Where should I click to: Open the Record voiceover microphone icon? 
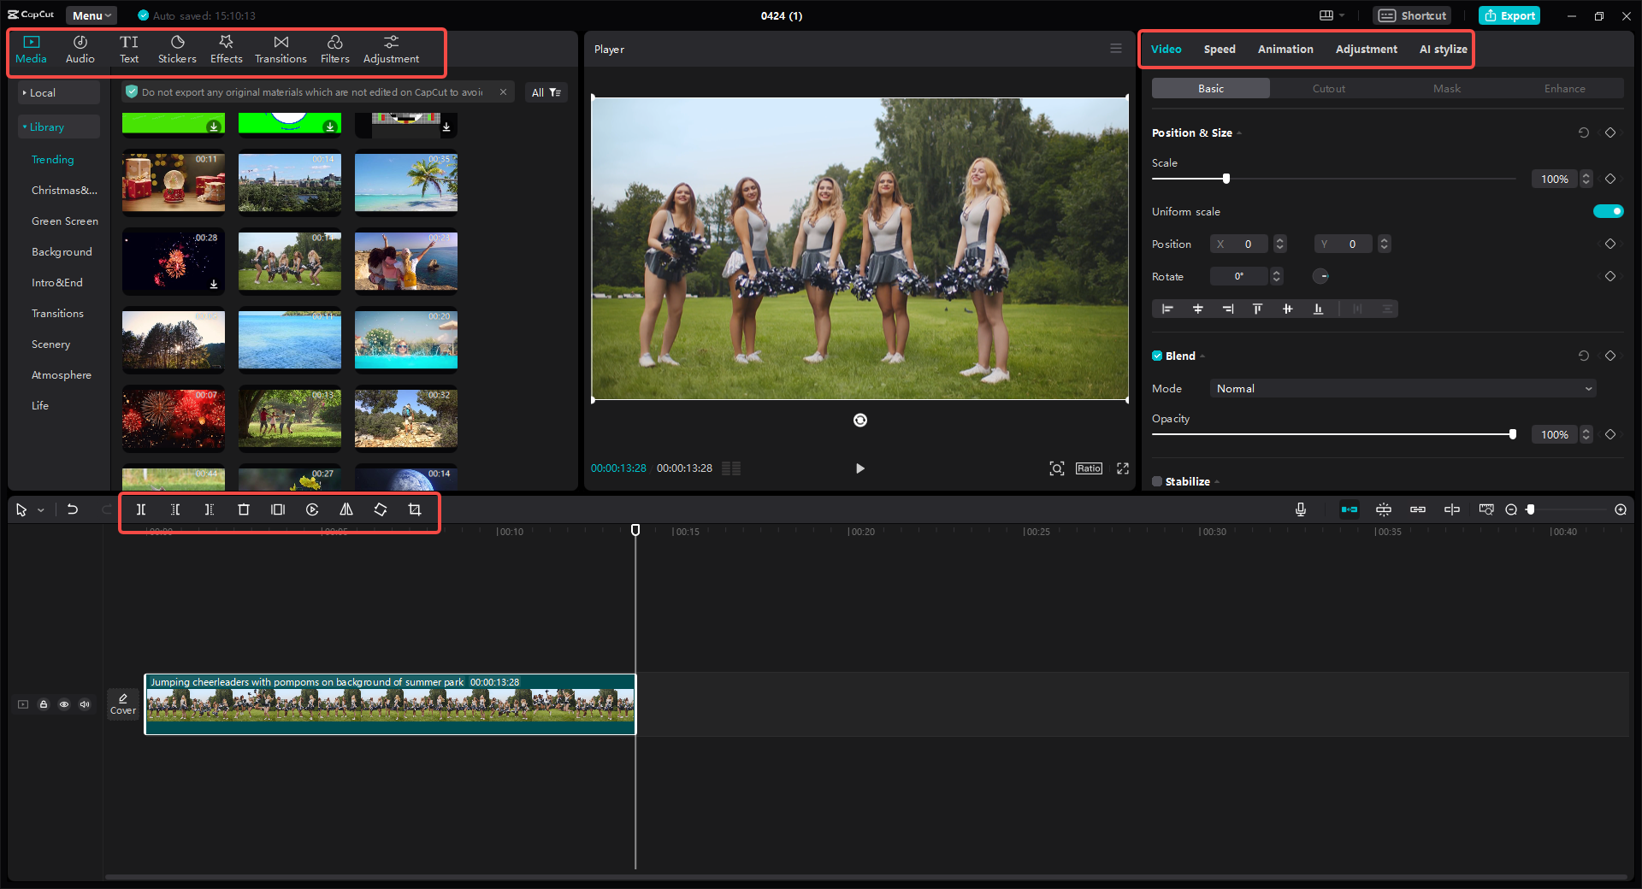[x=1299, y=509]
